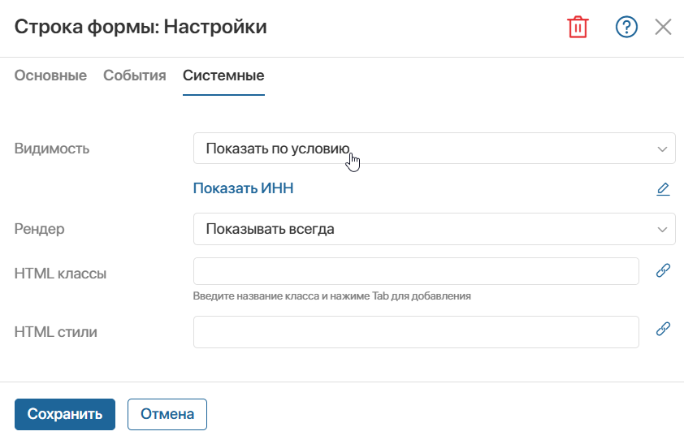
Task: Click link icon next to HTML стили field
Action: click(663, 329)
